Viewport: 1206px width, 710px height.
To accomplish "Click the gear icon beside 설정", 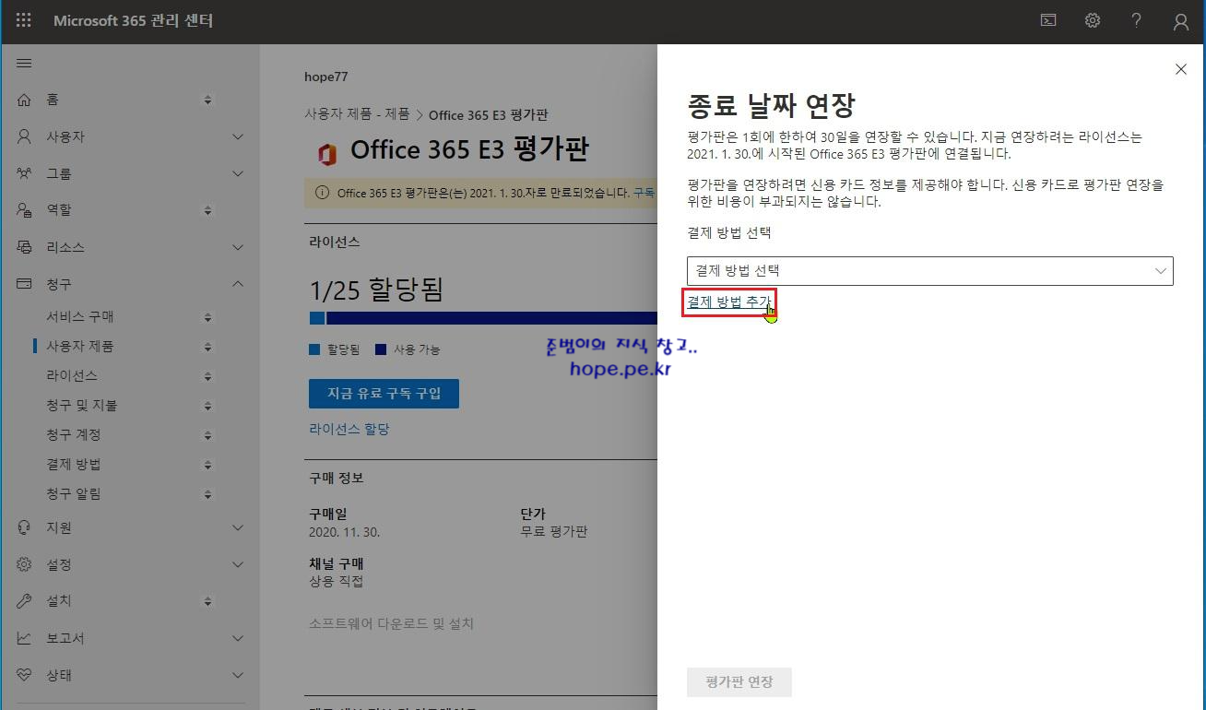I will coord(25,564).
